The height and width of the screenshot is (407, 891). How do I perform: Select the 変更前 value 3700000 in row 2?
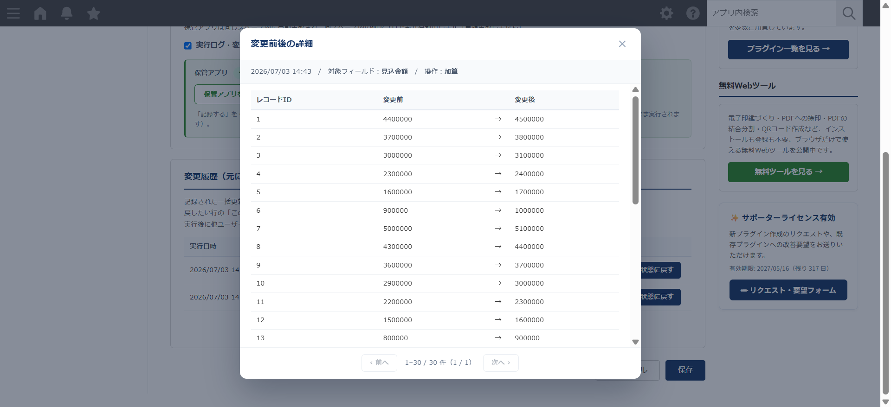[x=397, y=137]
